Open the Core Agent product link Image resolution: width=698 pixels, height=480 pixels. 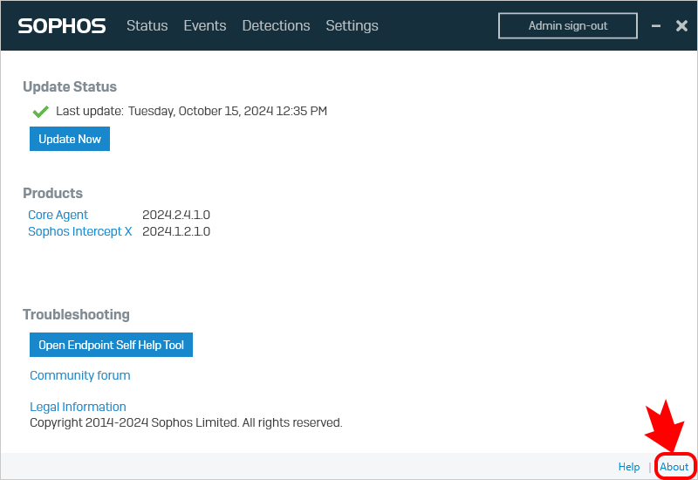pyautogui.click(x=58, y=215)
